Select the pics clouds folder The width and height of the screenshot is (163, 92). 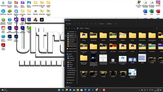tap(113, 48)
